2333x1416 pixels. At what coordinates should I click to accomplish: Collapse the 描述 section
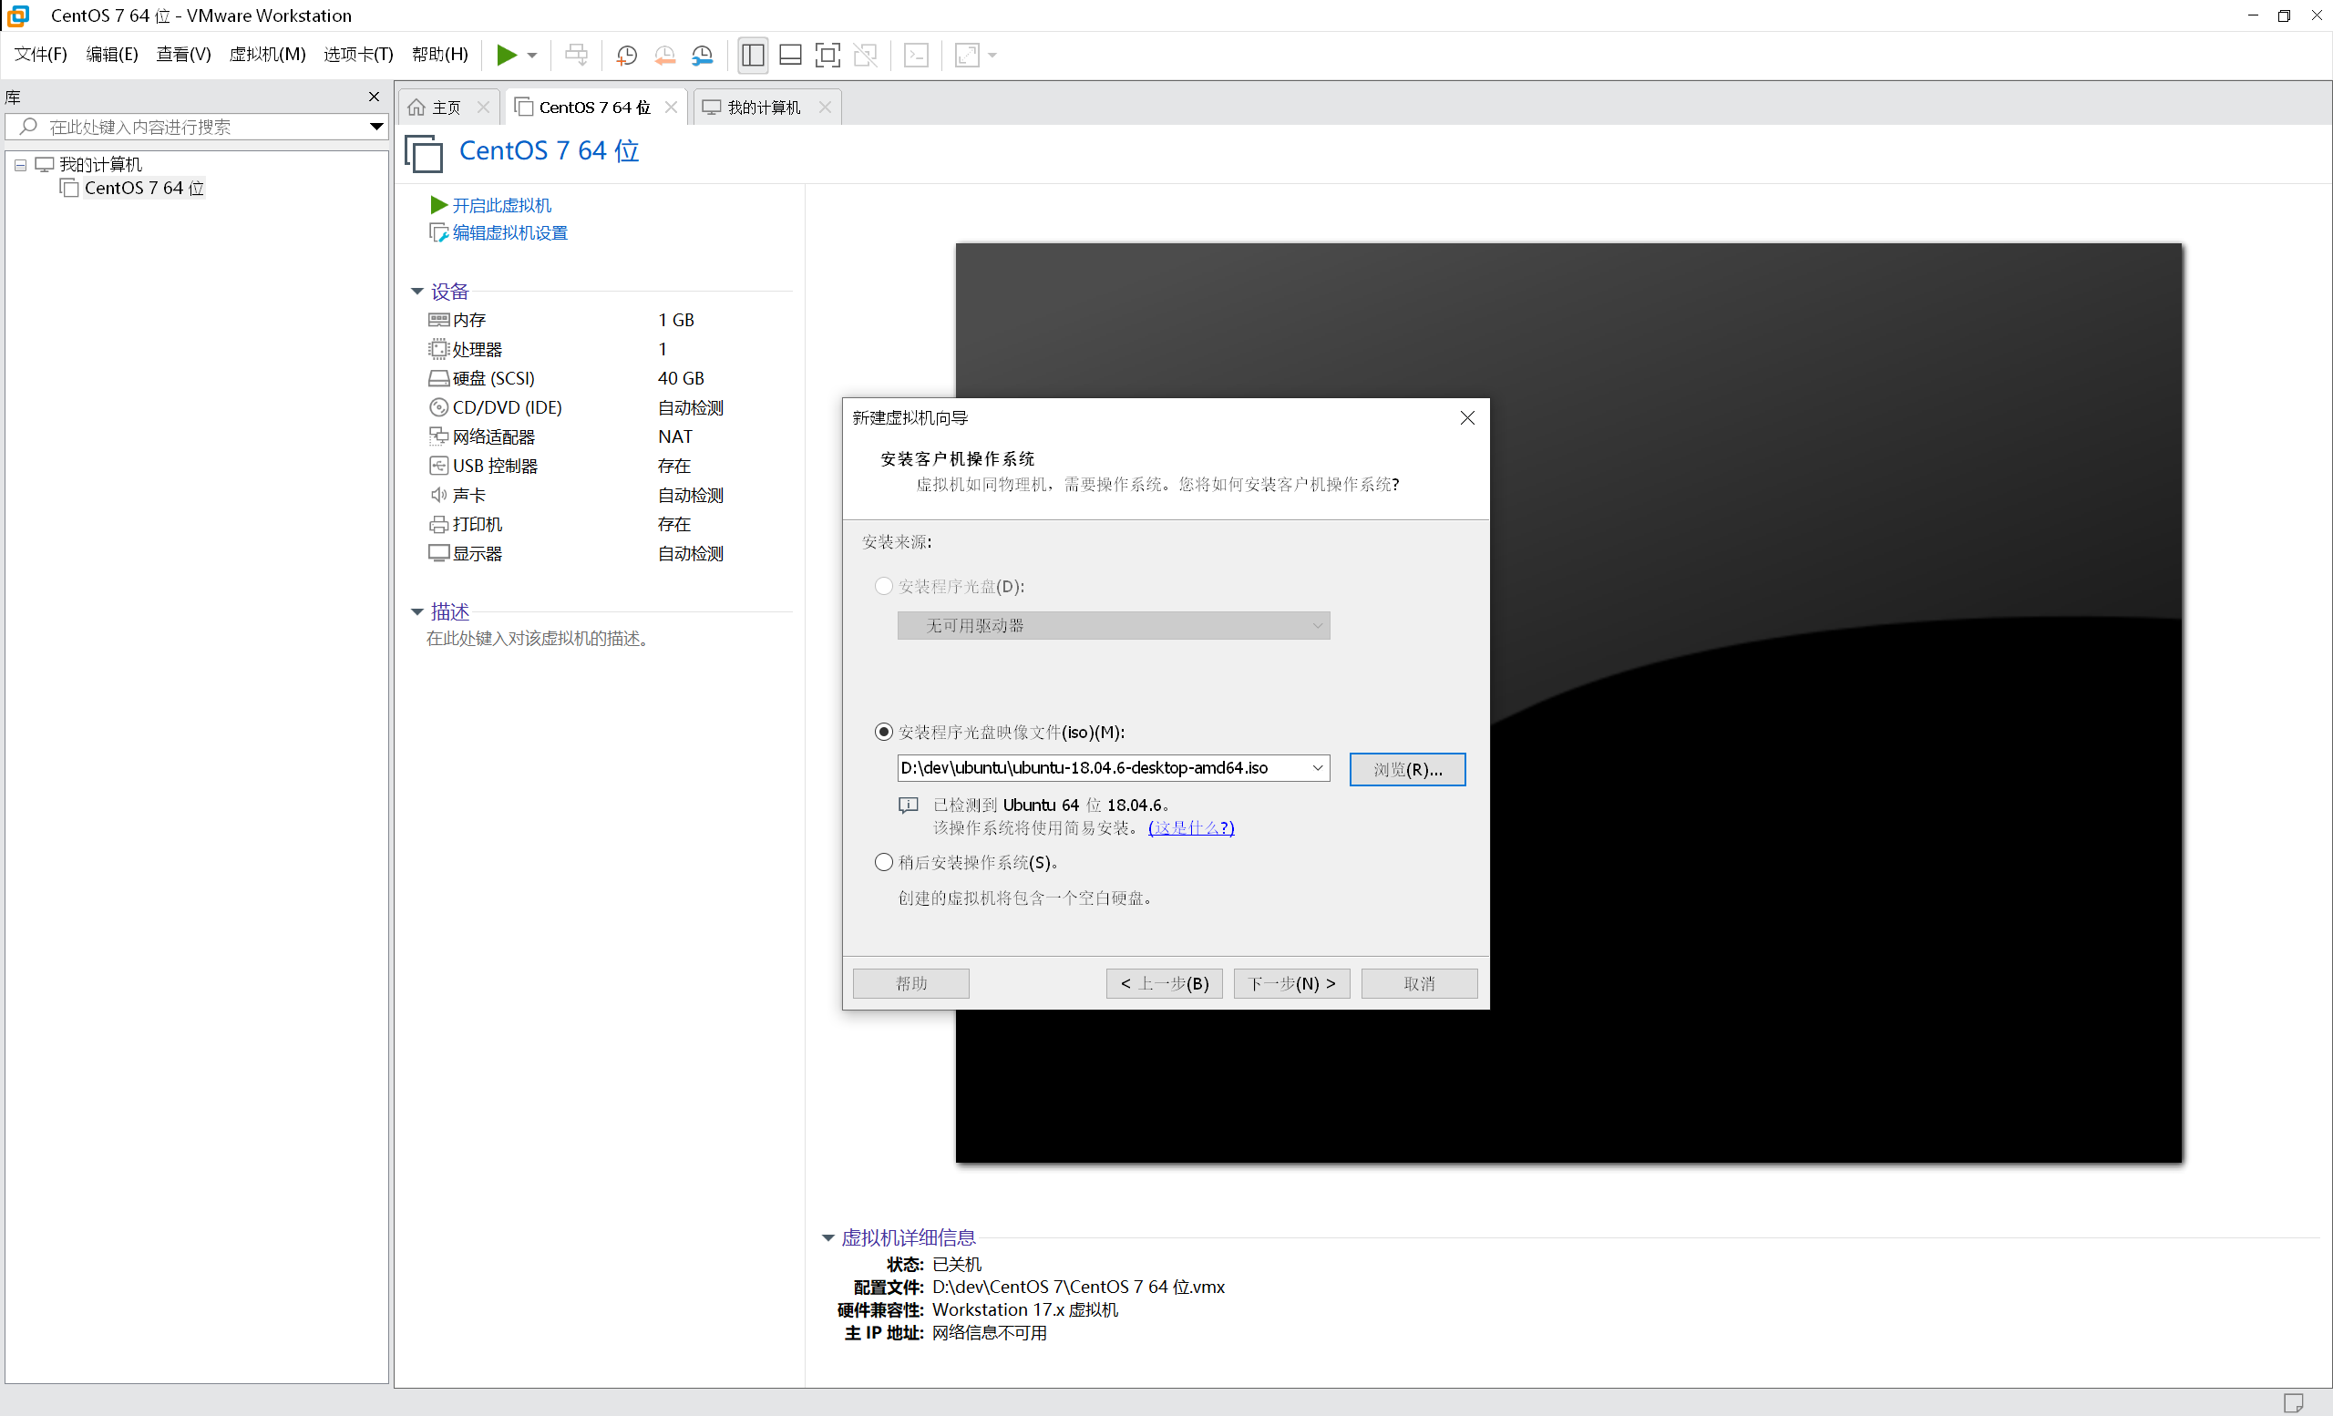pyautogui.click(x=416, y=611)
